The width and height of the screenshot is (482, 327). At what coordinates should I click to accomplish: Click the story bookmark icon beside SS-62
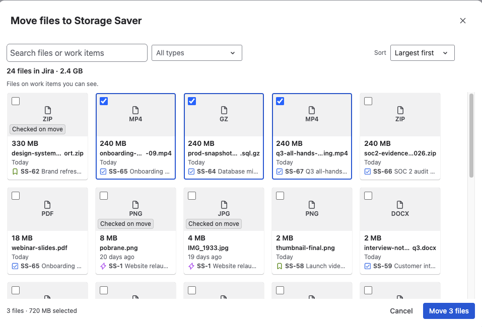pos(15,172)
